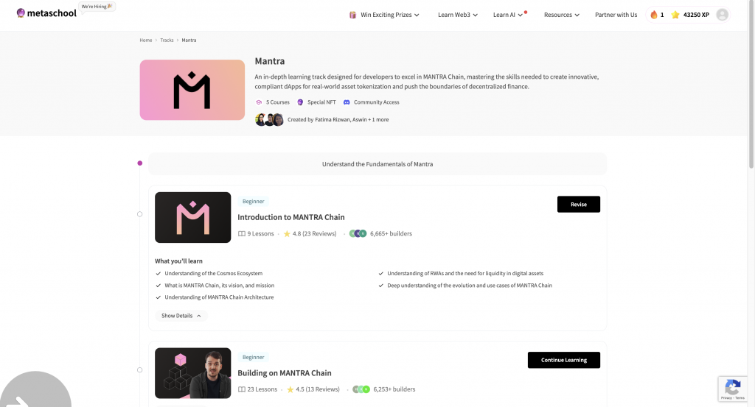
Task: Click the Continue Learning button
Action: pyautogui.click(x=564, y=360)
